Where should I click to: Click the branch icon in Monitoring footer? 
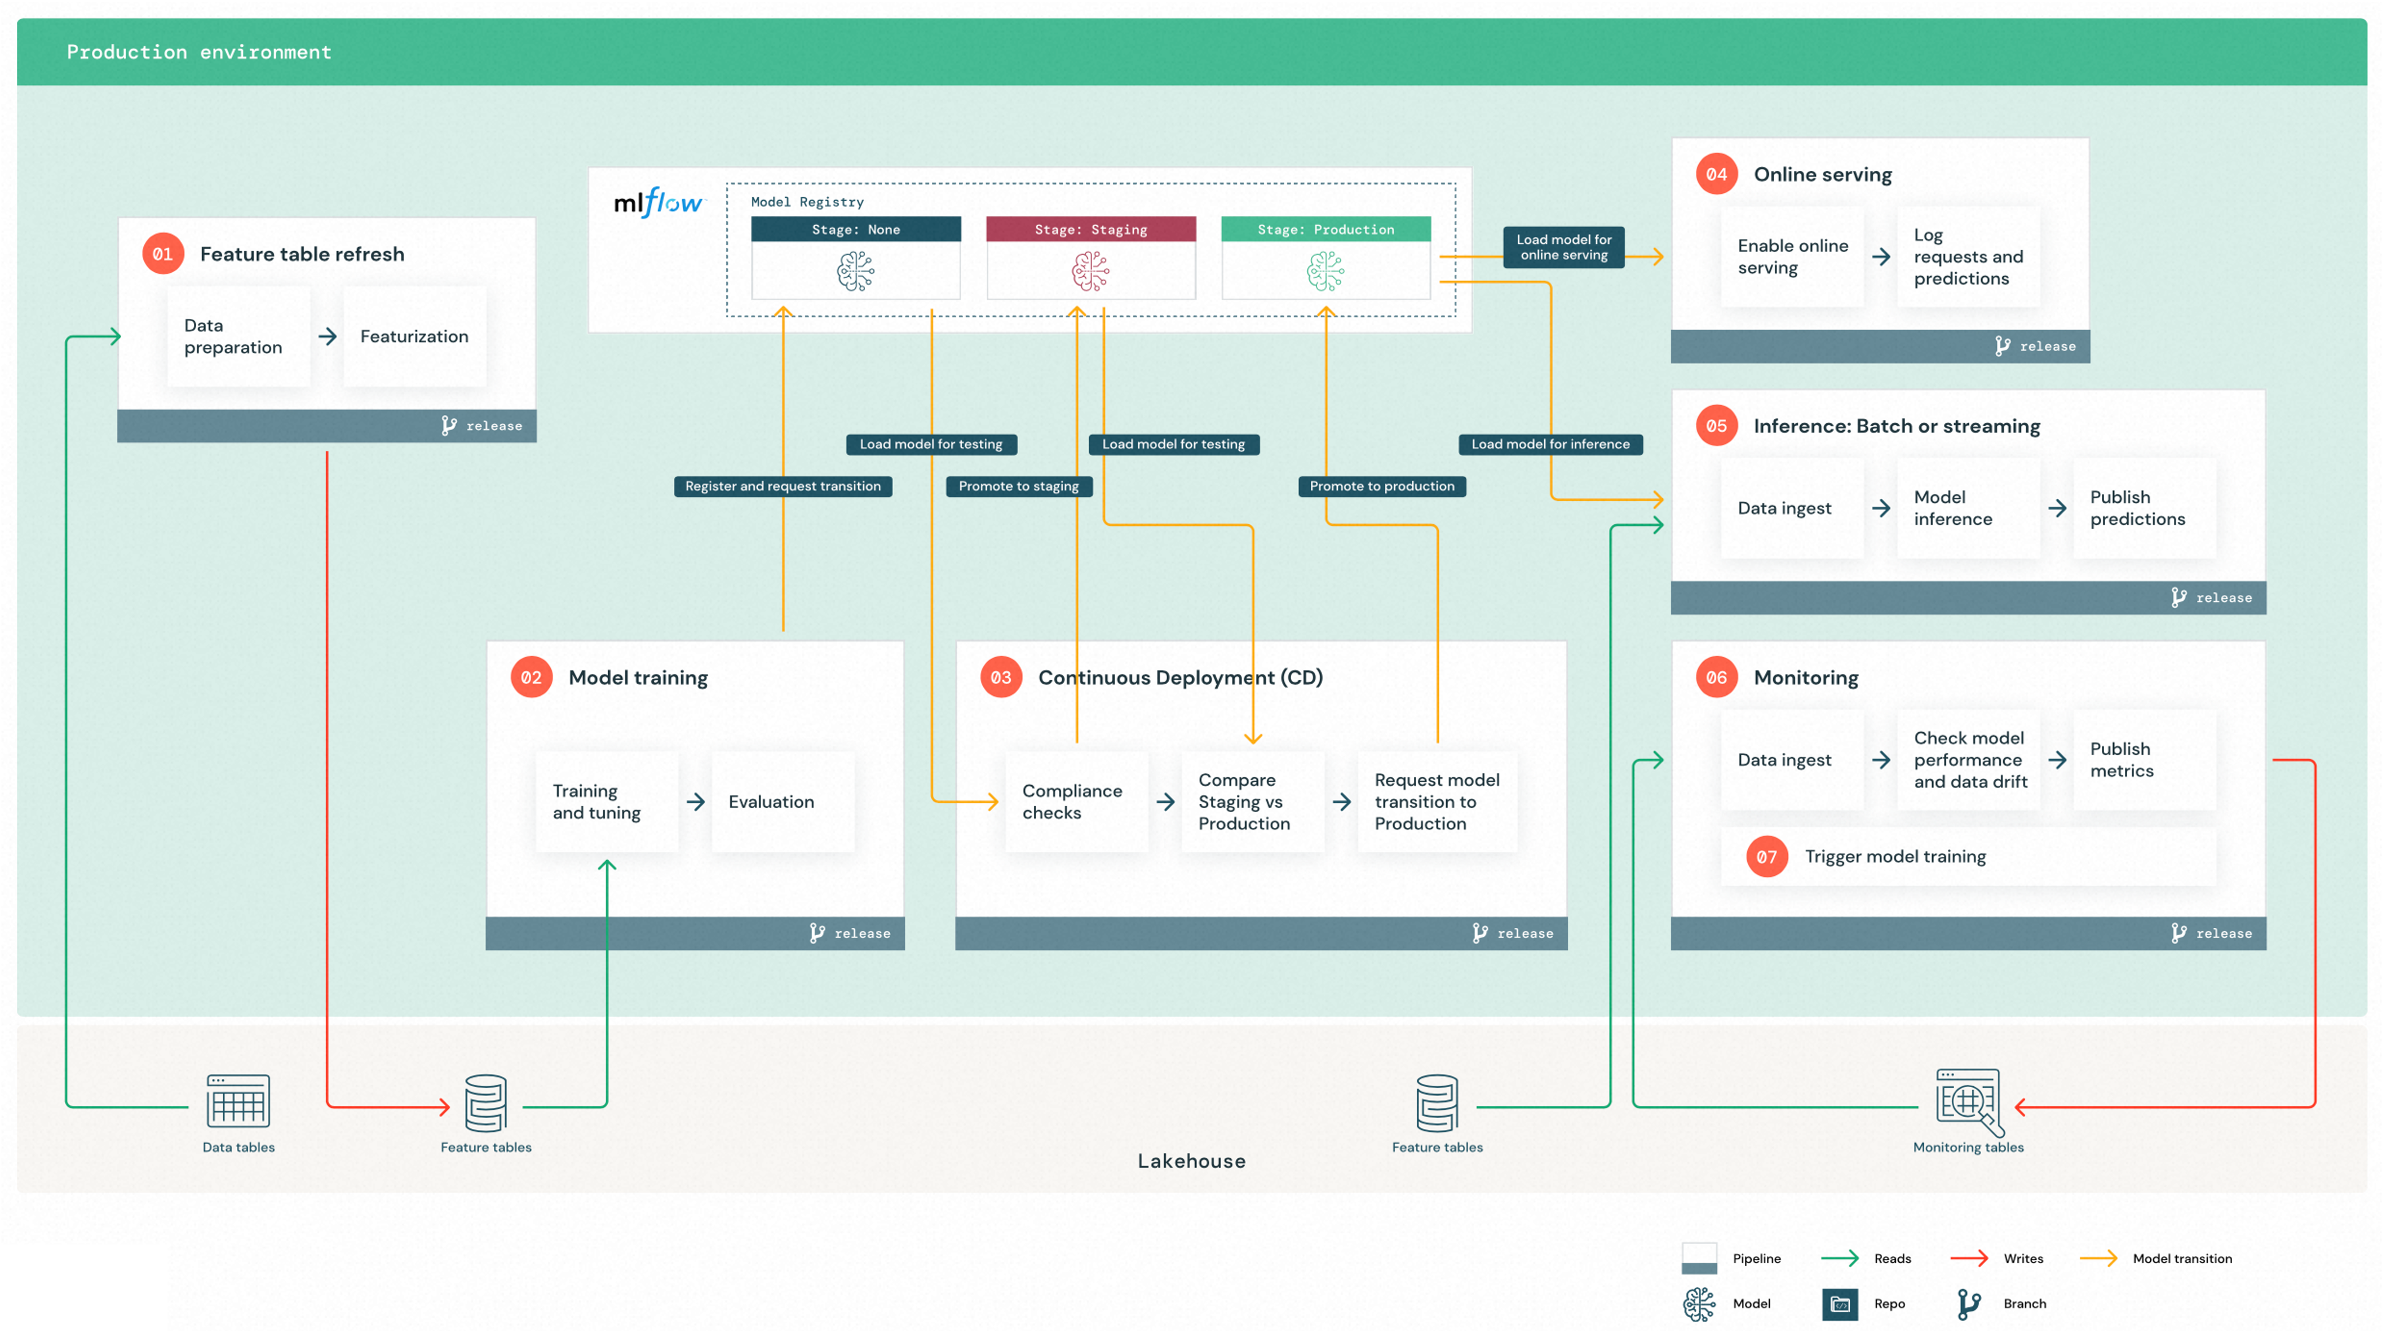coord(2178,933)
